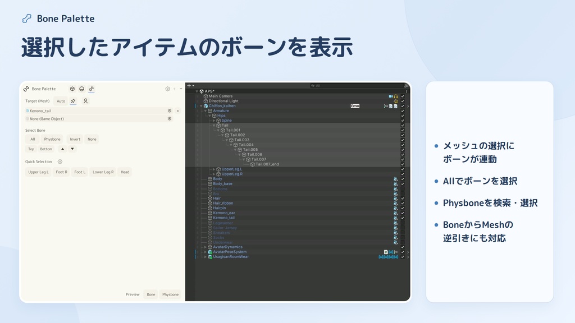Quick-select Lower Leg R
Screen dimensions: 575x323
coord(103,172)
